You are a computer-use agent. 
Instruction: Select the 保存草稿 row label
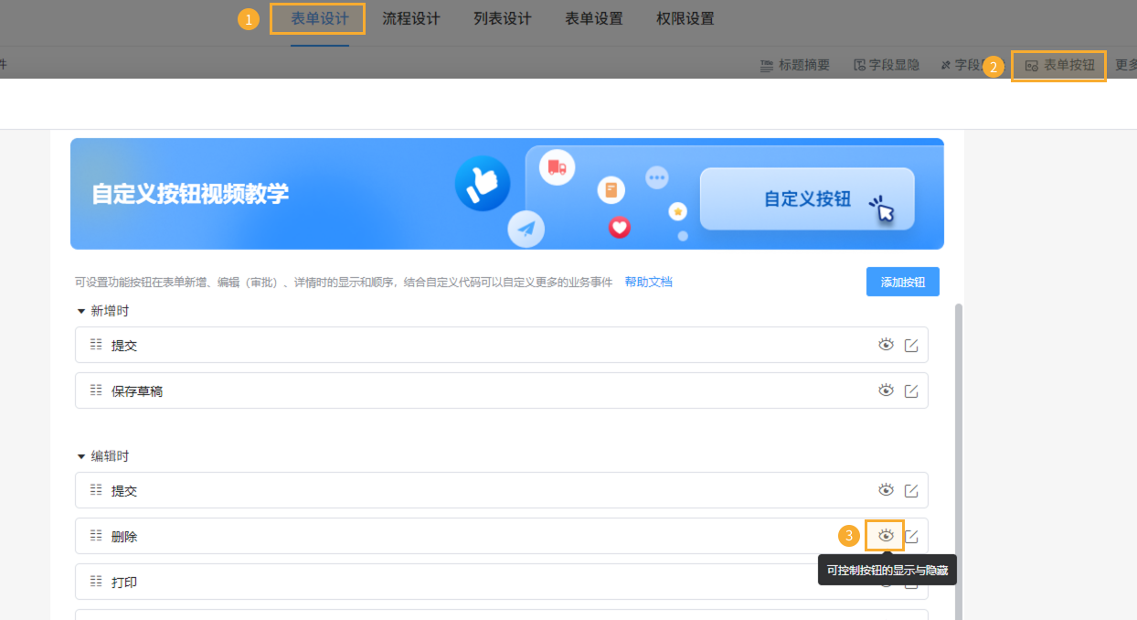[137, 391]
